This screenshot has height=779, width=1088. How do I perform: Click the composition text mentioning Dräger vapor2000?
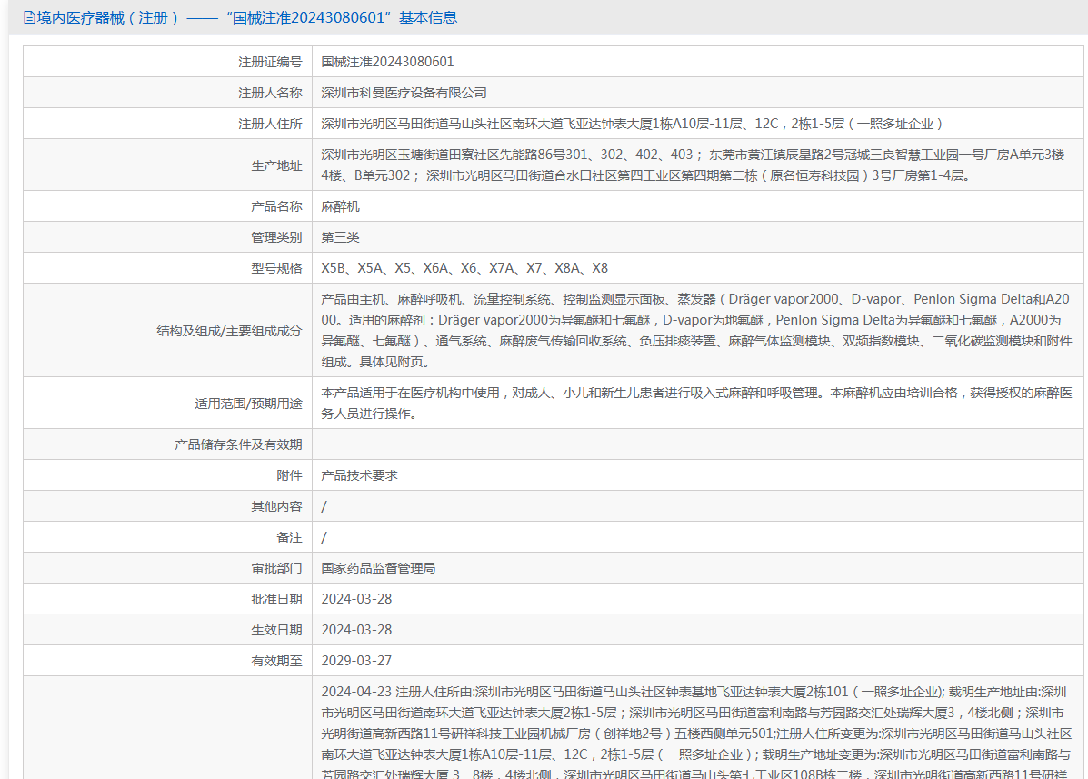point(696,330)
